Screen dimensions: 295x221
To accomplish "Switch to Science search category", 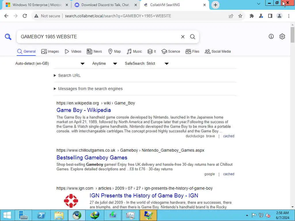I will click(x=171, y=52).
